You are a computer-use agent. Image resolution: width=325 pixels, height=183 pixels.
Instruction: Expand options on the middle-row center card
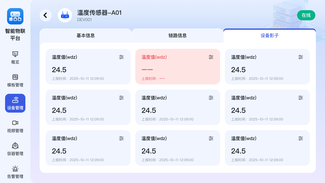(x=211, y=98)
